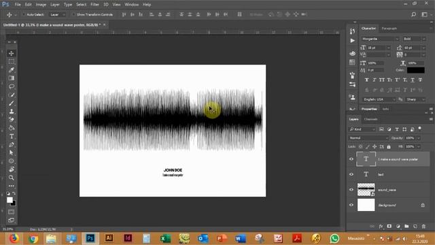Open the Window menu
The image size is (435, 245).
coord(131,5)
